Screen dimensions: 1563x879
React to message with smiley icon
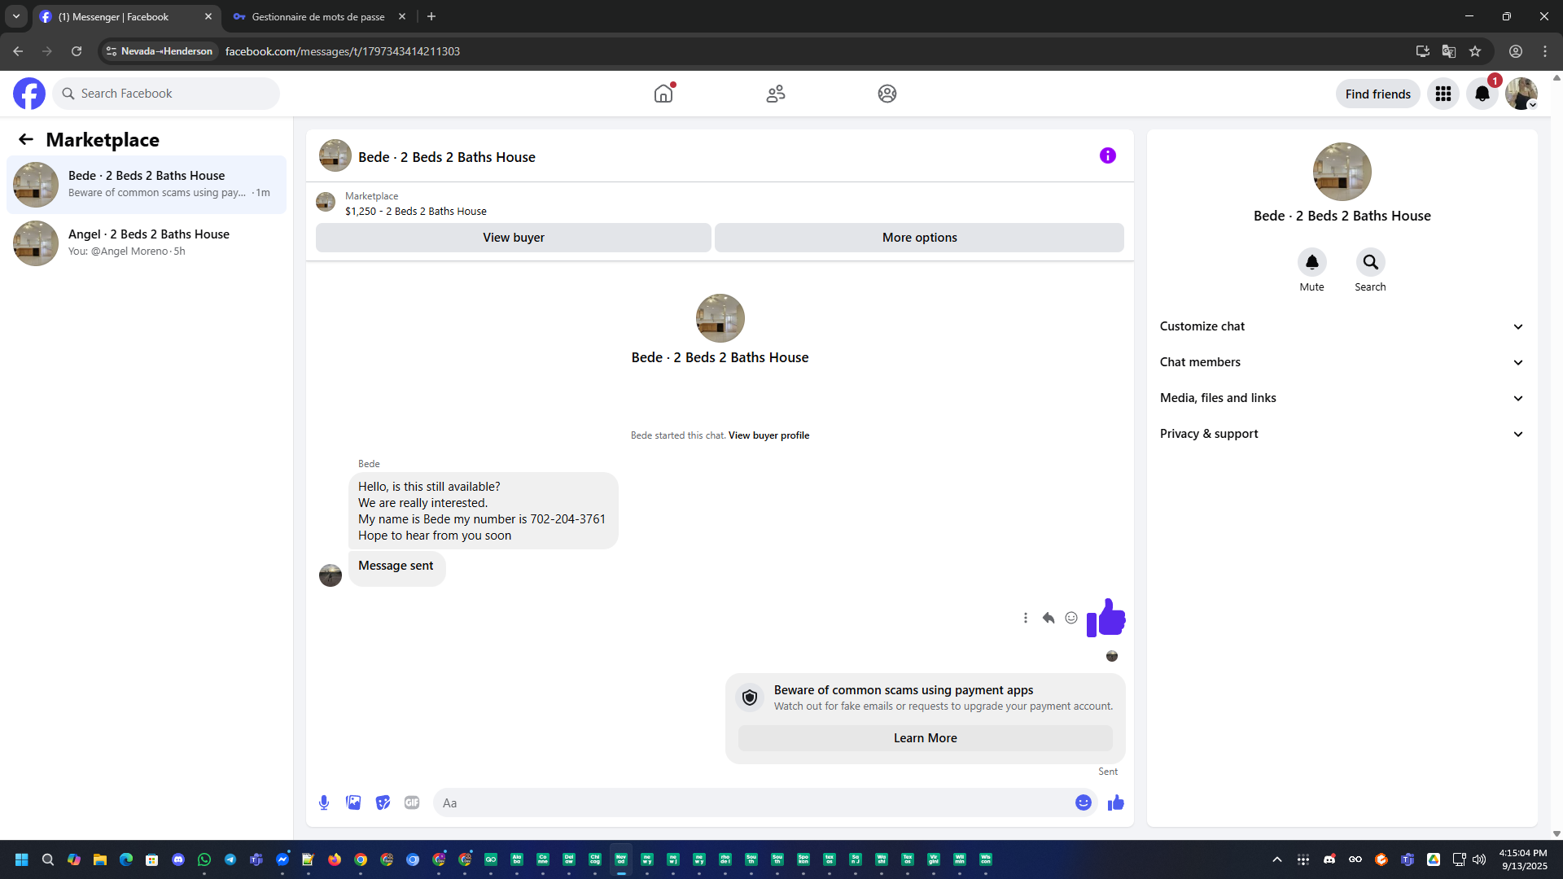pyautogui.click(x=1071, y=618)
